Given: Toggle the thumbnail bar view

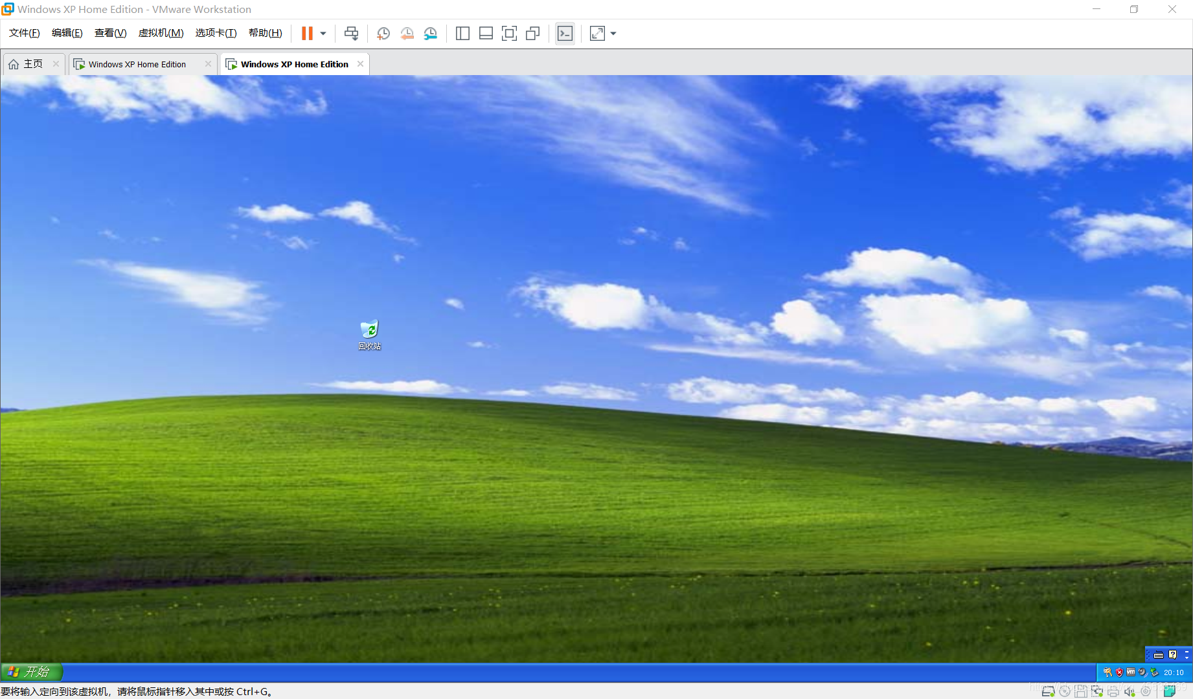Looking at the screenshot, I should click(486, 34).
